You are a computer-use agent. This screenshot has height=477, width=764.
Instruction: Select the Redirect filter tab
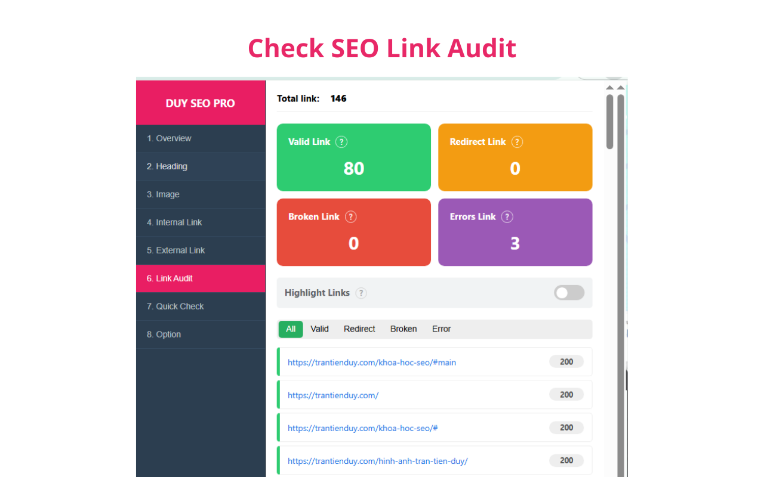[359, 329]
